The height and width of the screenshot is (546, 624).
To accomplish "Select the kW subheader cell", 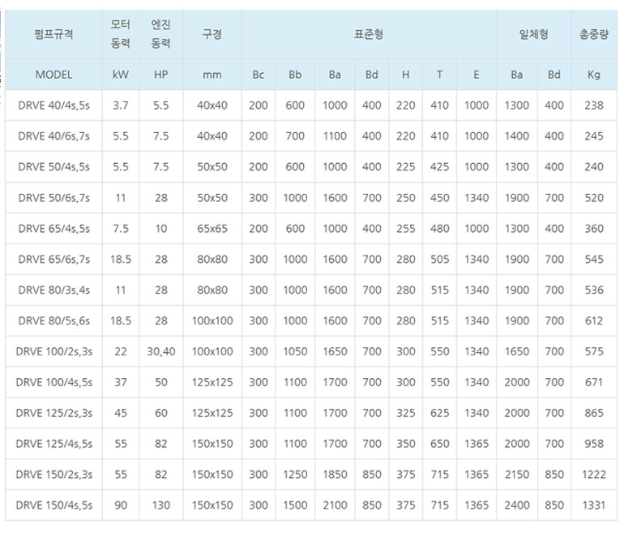I will tap(121, 75).
